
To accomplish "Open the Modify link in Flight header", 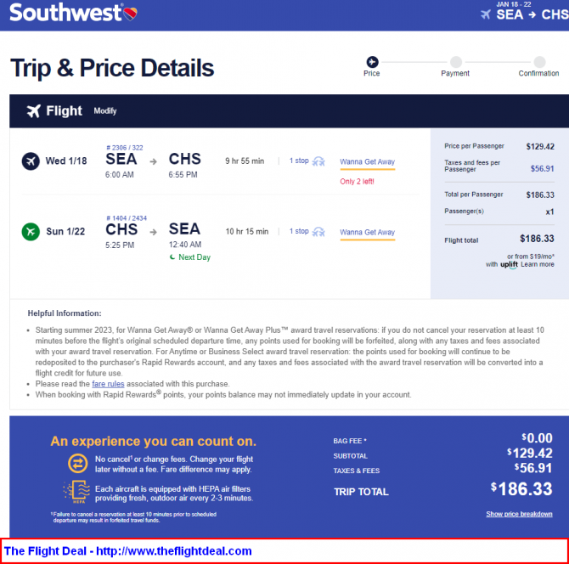I will (x=105, y=111).
